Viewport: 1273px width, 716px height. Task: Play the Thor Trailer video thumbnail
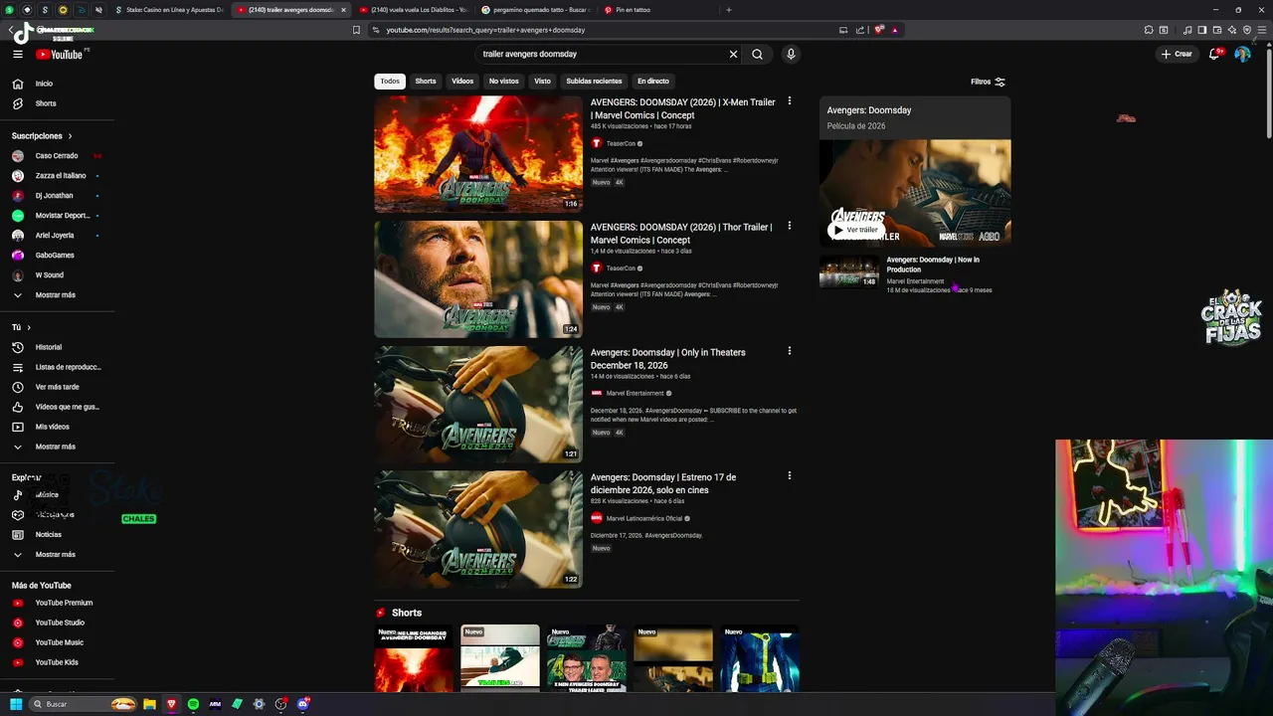(x=478, y=279)
